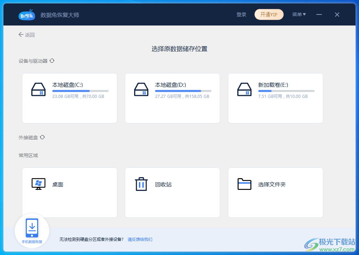
Task: Click the 开通VIP button
Action: (x=269, y=14)
